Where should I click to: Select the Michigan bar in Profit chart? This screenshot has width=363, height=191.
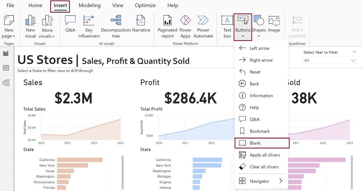(197, 177)
